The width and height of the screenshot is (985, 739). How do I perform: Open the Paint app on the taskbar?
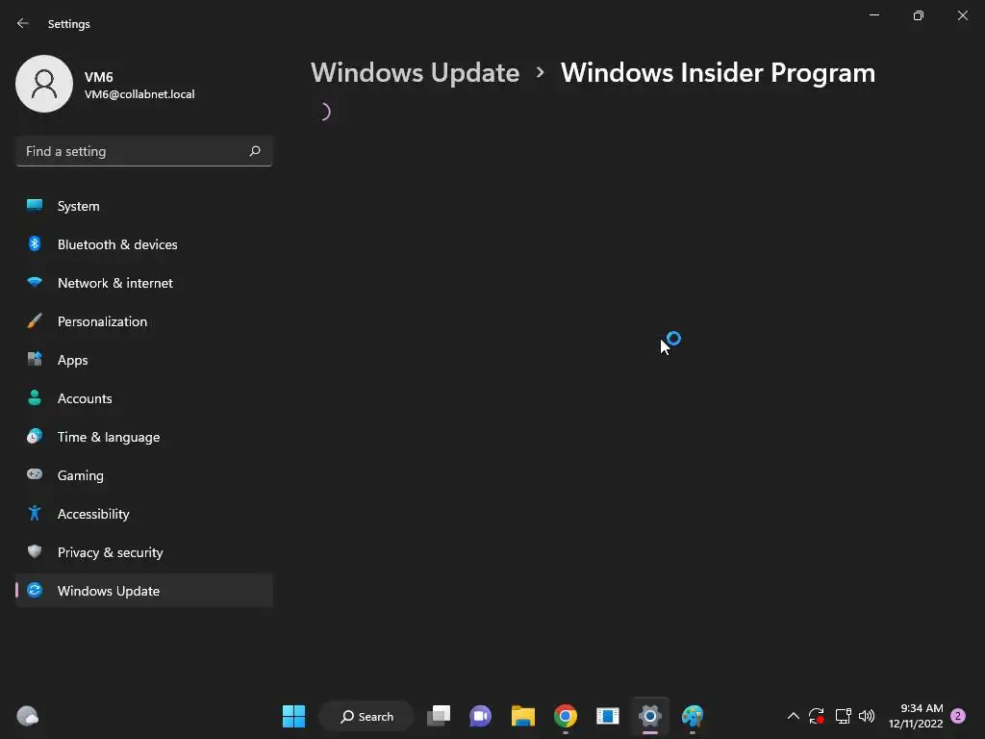(693, 716)
